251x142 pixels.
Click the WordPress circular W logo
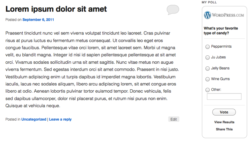pos(208,15)
